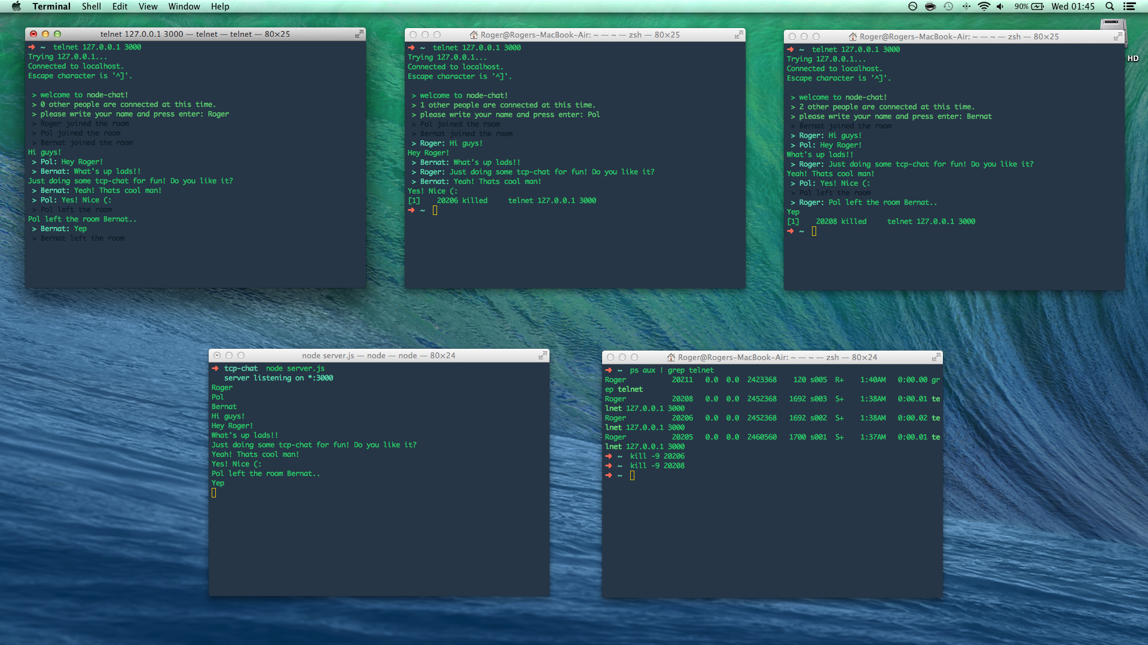Open Spotlight search magnifier
Image resolution: width=1148 pixels, height=645 pixels.
(1110, 7)
